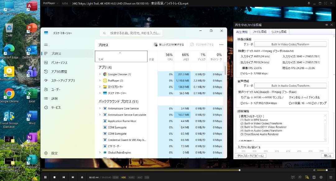This screenshot has width=336, height=181.
Task: Open PotPlayer's hamburger menu icon
Action: [331, 177]
